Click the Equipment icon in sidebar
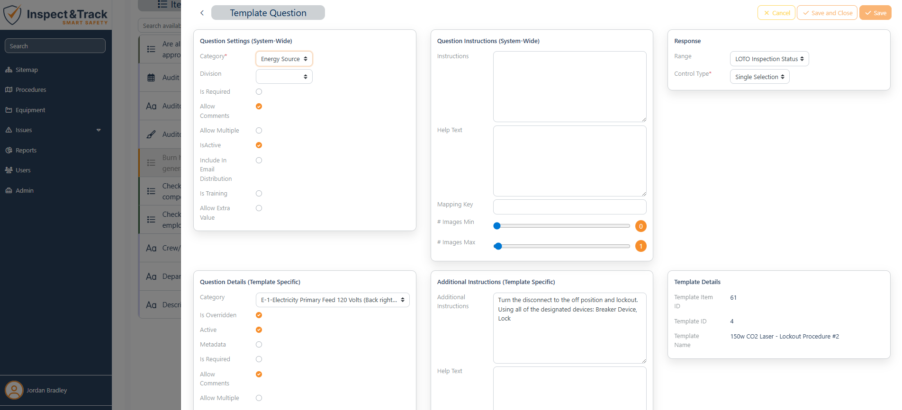This screenshot has height=410, width=902. pos(9,110)
